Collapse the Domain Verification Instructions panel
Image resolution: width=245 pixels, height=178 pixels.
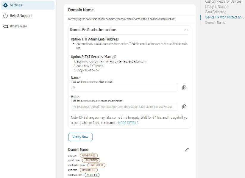click(186, 30)
